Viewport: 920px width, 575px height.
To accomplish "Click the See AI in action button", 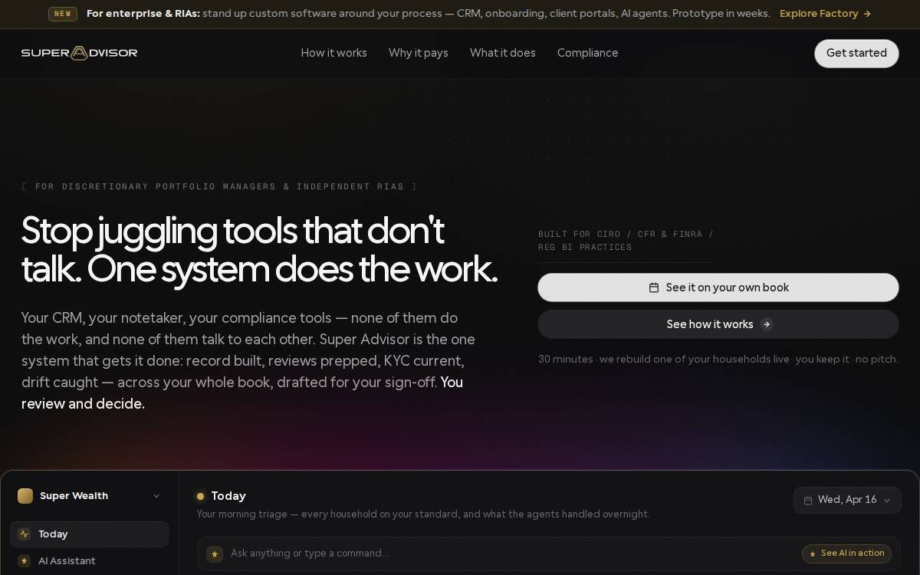I will pos(847,554).
